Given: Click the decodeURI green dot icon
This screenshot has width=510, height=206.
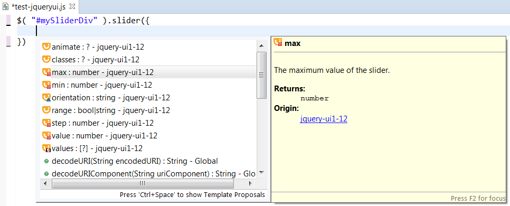Looking at the screenshot, I should pos(46,161).
